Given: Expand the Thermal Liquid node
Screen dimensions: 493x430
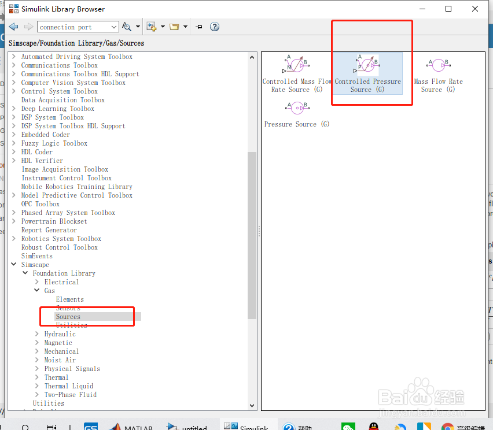Looking at the screenshot, I should pyautogui.click(x=37, y=385).
